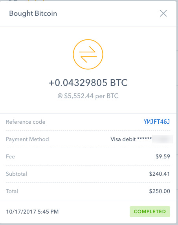
Task: Click the Reference code label
Action: click(26, 122)
